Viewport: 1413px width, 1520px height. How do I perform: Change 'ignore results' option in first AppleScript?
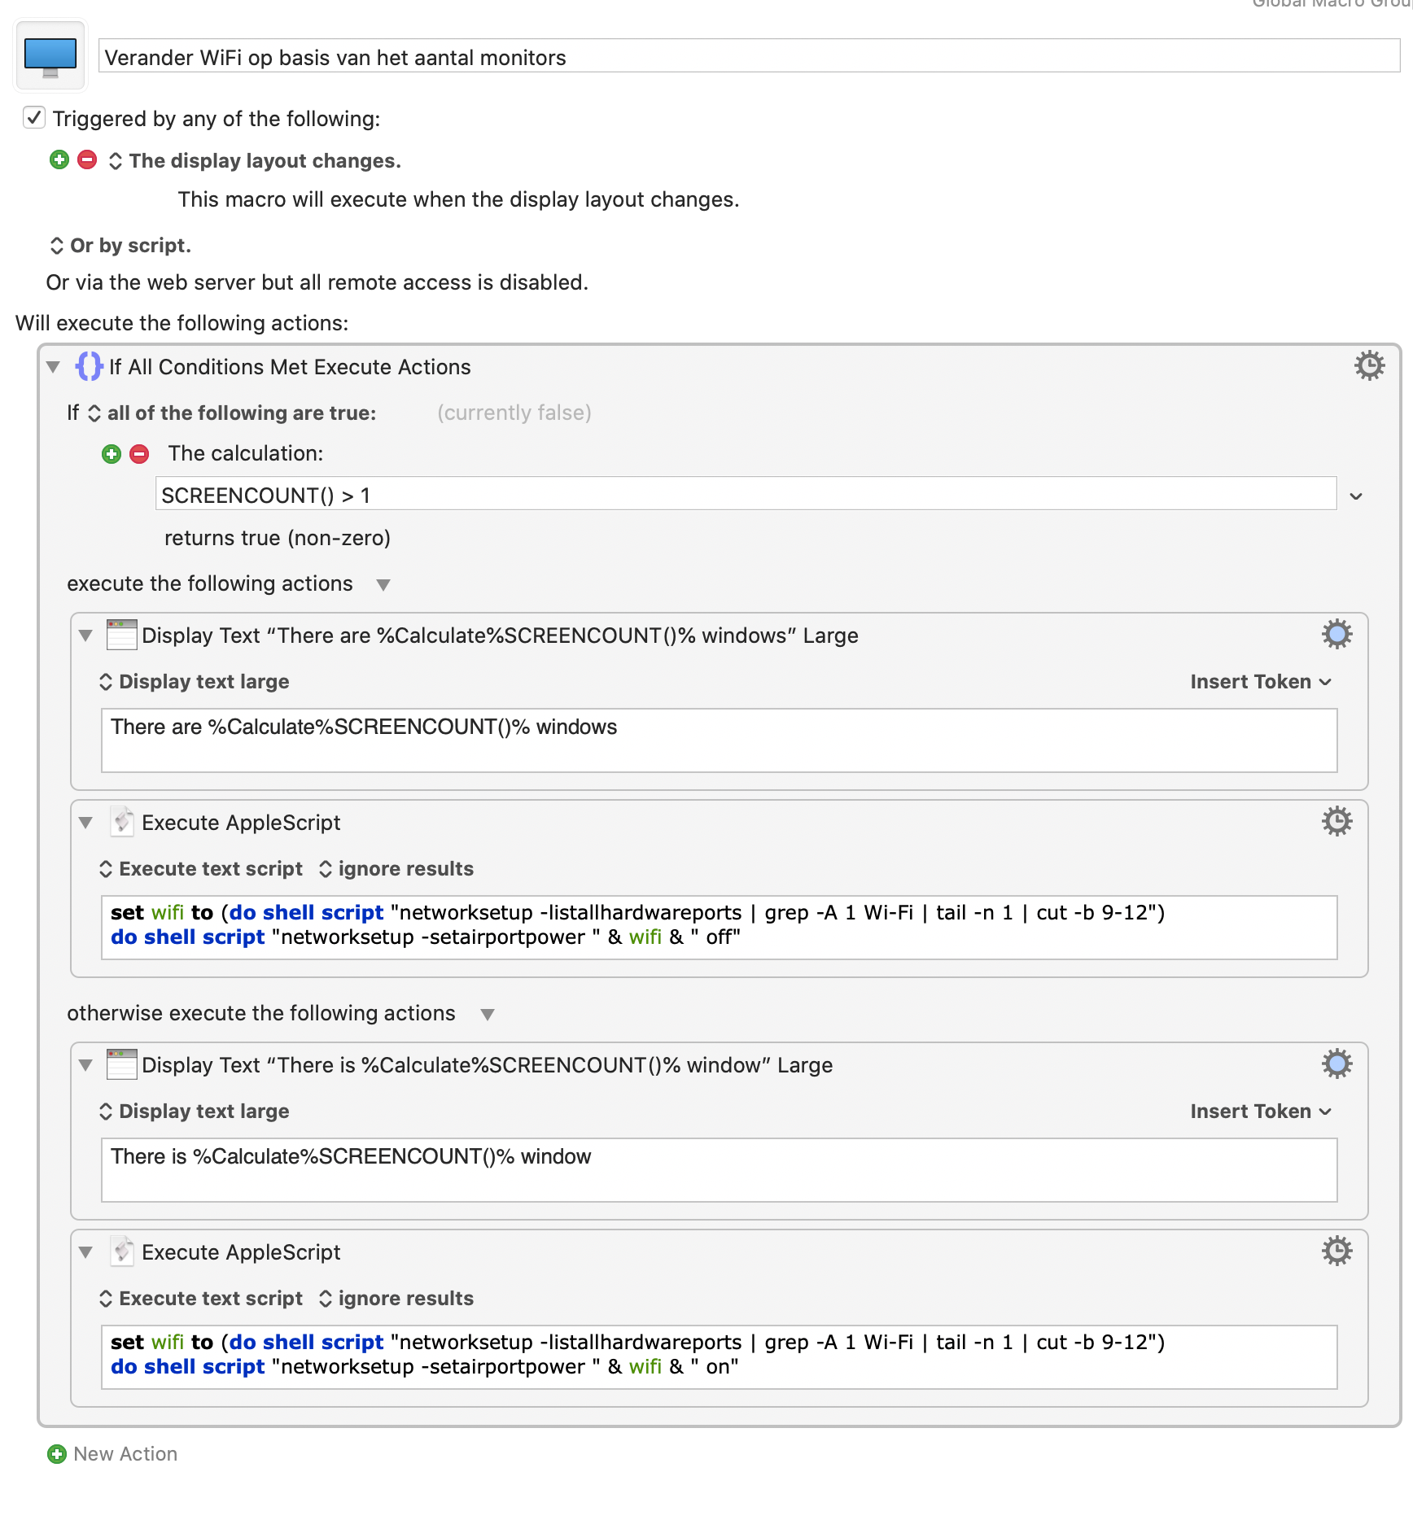(396, 869)
